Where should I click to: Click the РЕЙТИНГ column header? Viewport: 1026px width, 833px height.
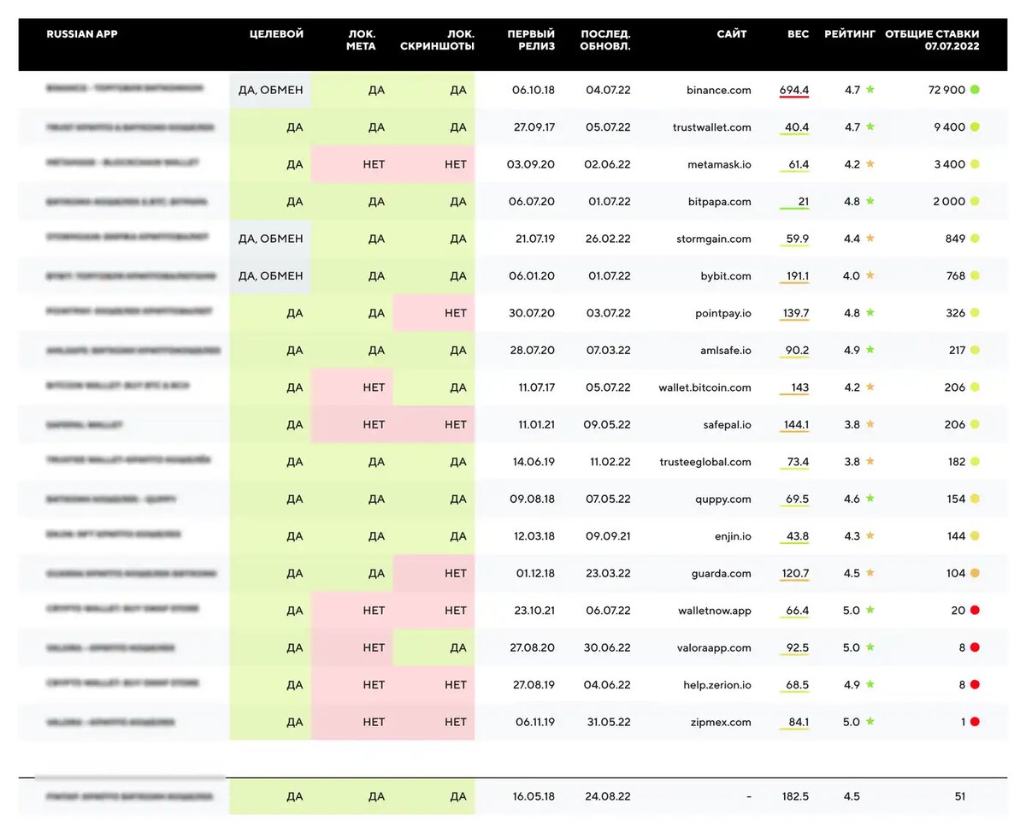[850, 34]
